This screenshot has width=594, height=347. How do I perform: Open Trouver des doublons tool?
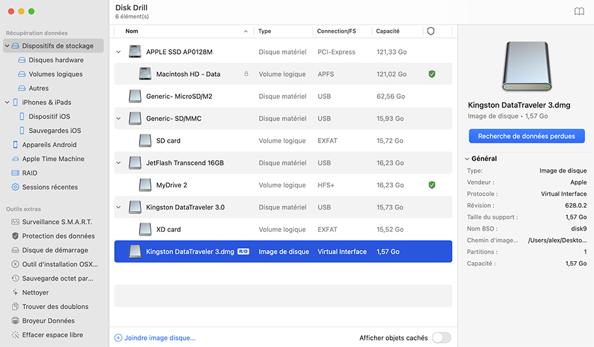click(55, 307)
